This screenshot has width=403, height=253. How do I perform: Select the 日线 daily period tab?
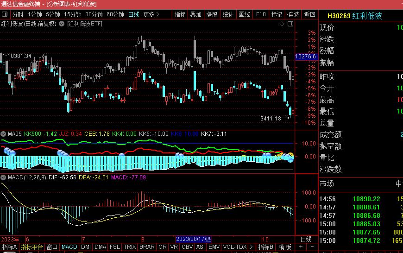pos(134,14)
